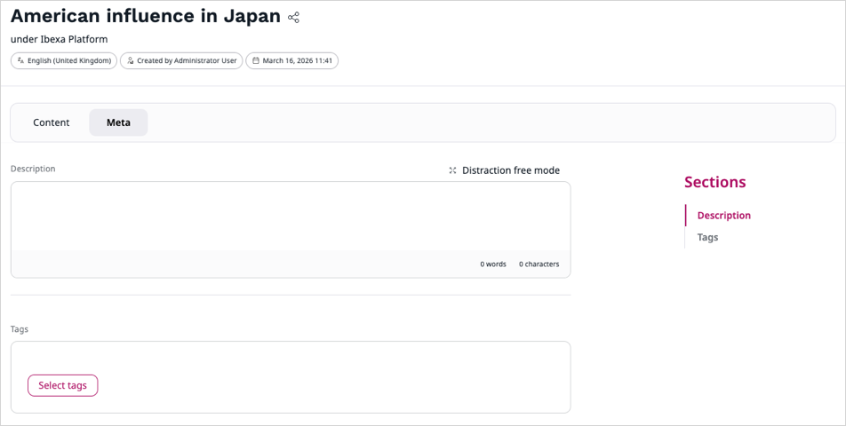Enable Distraction free mode via its label
846x426 pixels.
(510, 170)
